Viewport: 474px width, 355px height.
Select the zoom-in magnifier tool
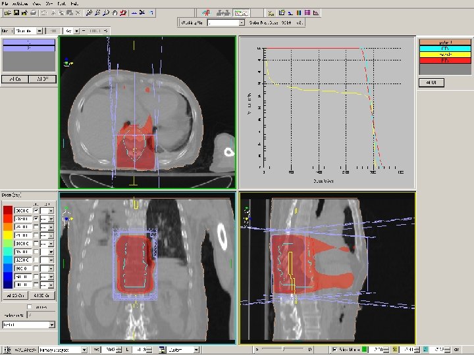click(x=89, y=12)
